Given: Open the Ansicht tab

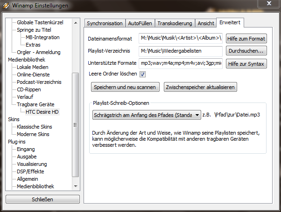Looking at the screenshot, I should pos(206,23).
